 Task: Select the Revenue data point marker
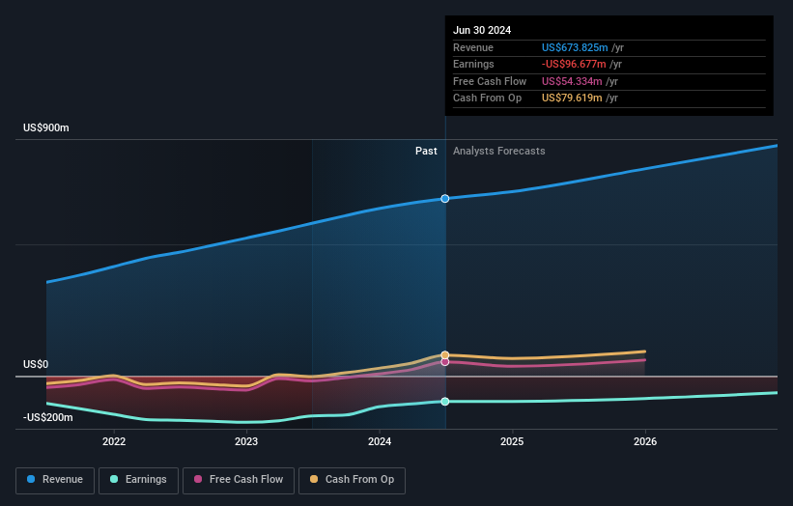(x=445, y=199)
